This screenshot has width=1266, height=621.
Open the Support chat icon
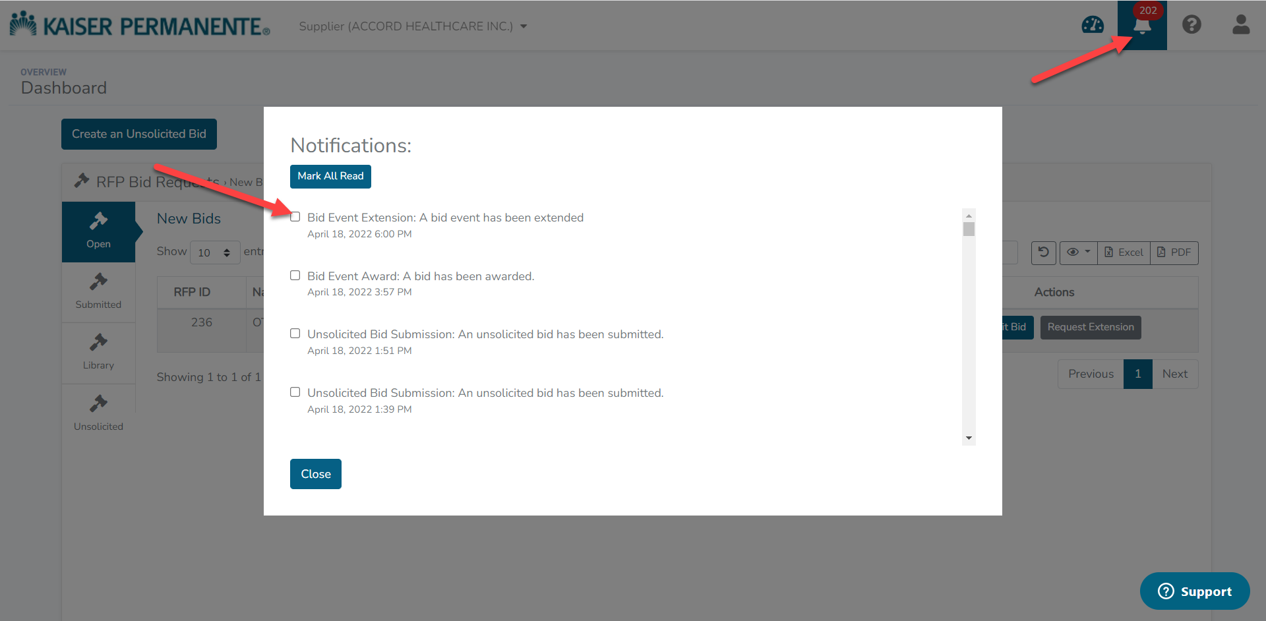1194,591
